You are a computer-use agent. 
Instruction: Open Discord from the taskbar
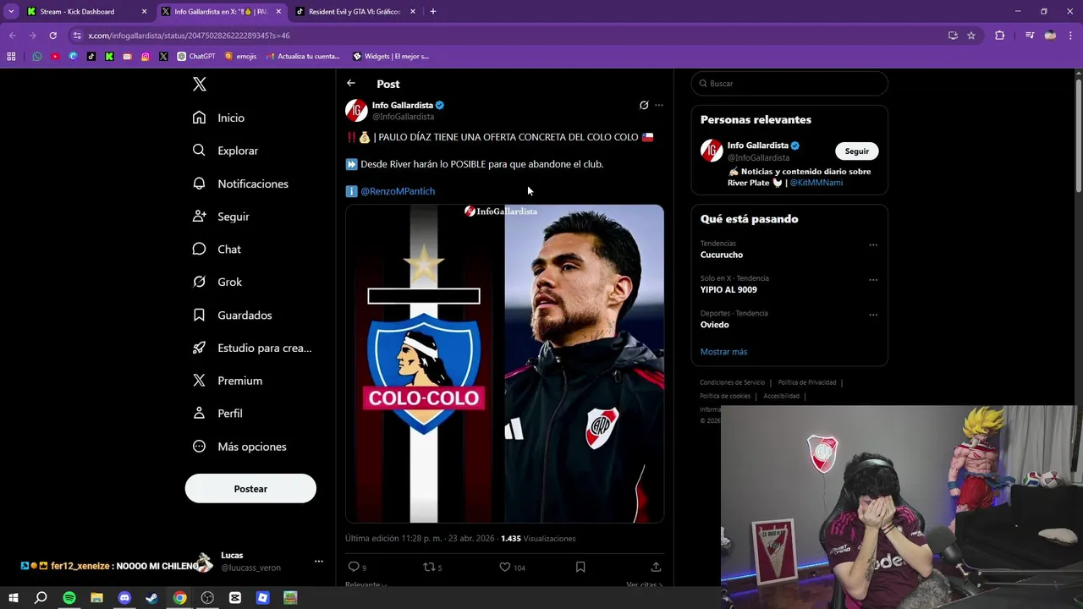click(x=124, y=598)
